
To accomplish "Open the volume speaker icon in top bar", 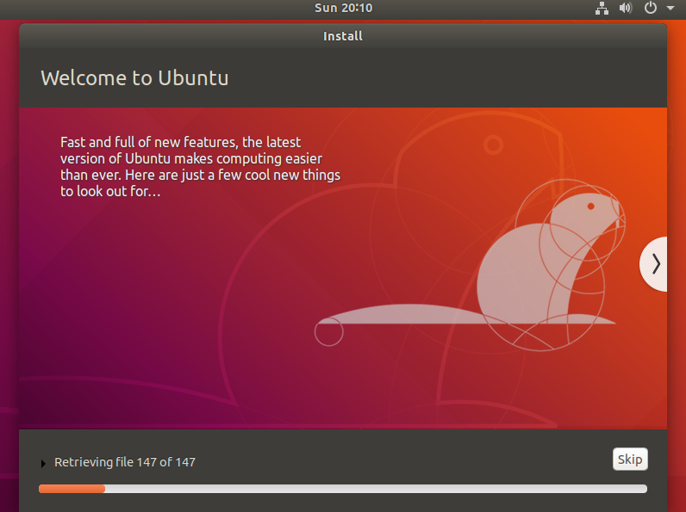I will tap(626, 8).
